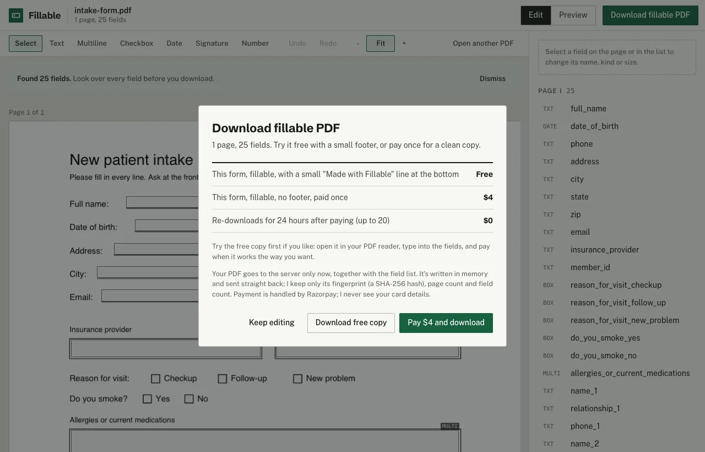Image resolution: width=705 pixels, height=452 pixels.
Task: Click Pay $4 and download
Action: (x=446, y=323)
